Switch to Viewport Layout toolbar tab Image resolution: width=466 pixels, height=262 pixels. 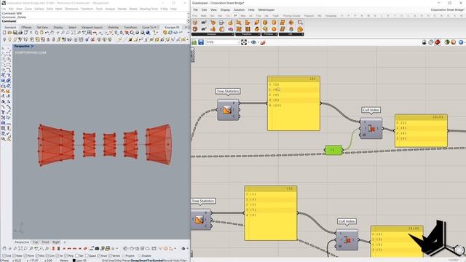tap(92, 28)
